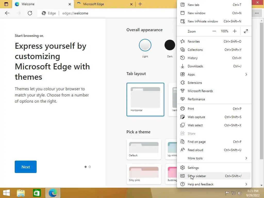Click the Performance heartbeat icon
Image resolution: width=264 pixels, height=198 pixels.
183,99
